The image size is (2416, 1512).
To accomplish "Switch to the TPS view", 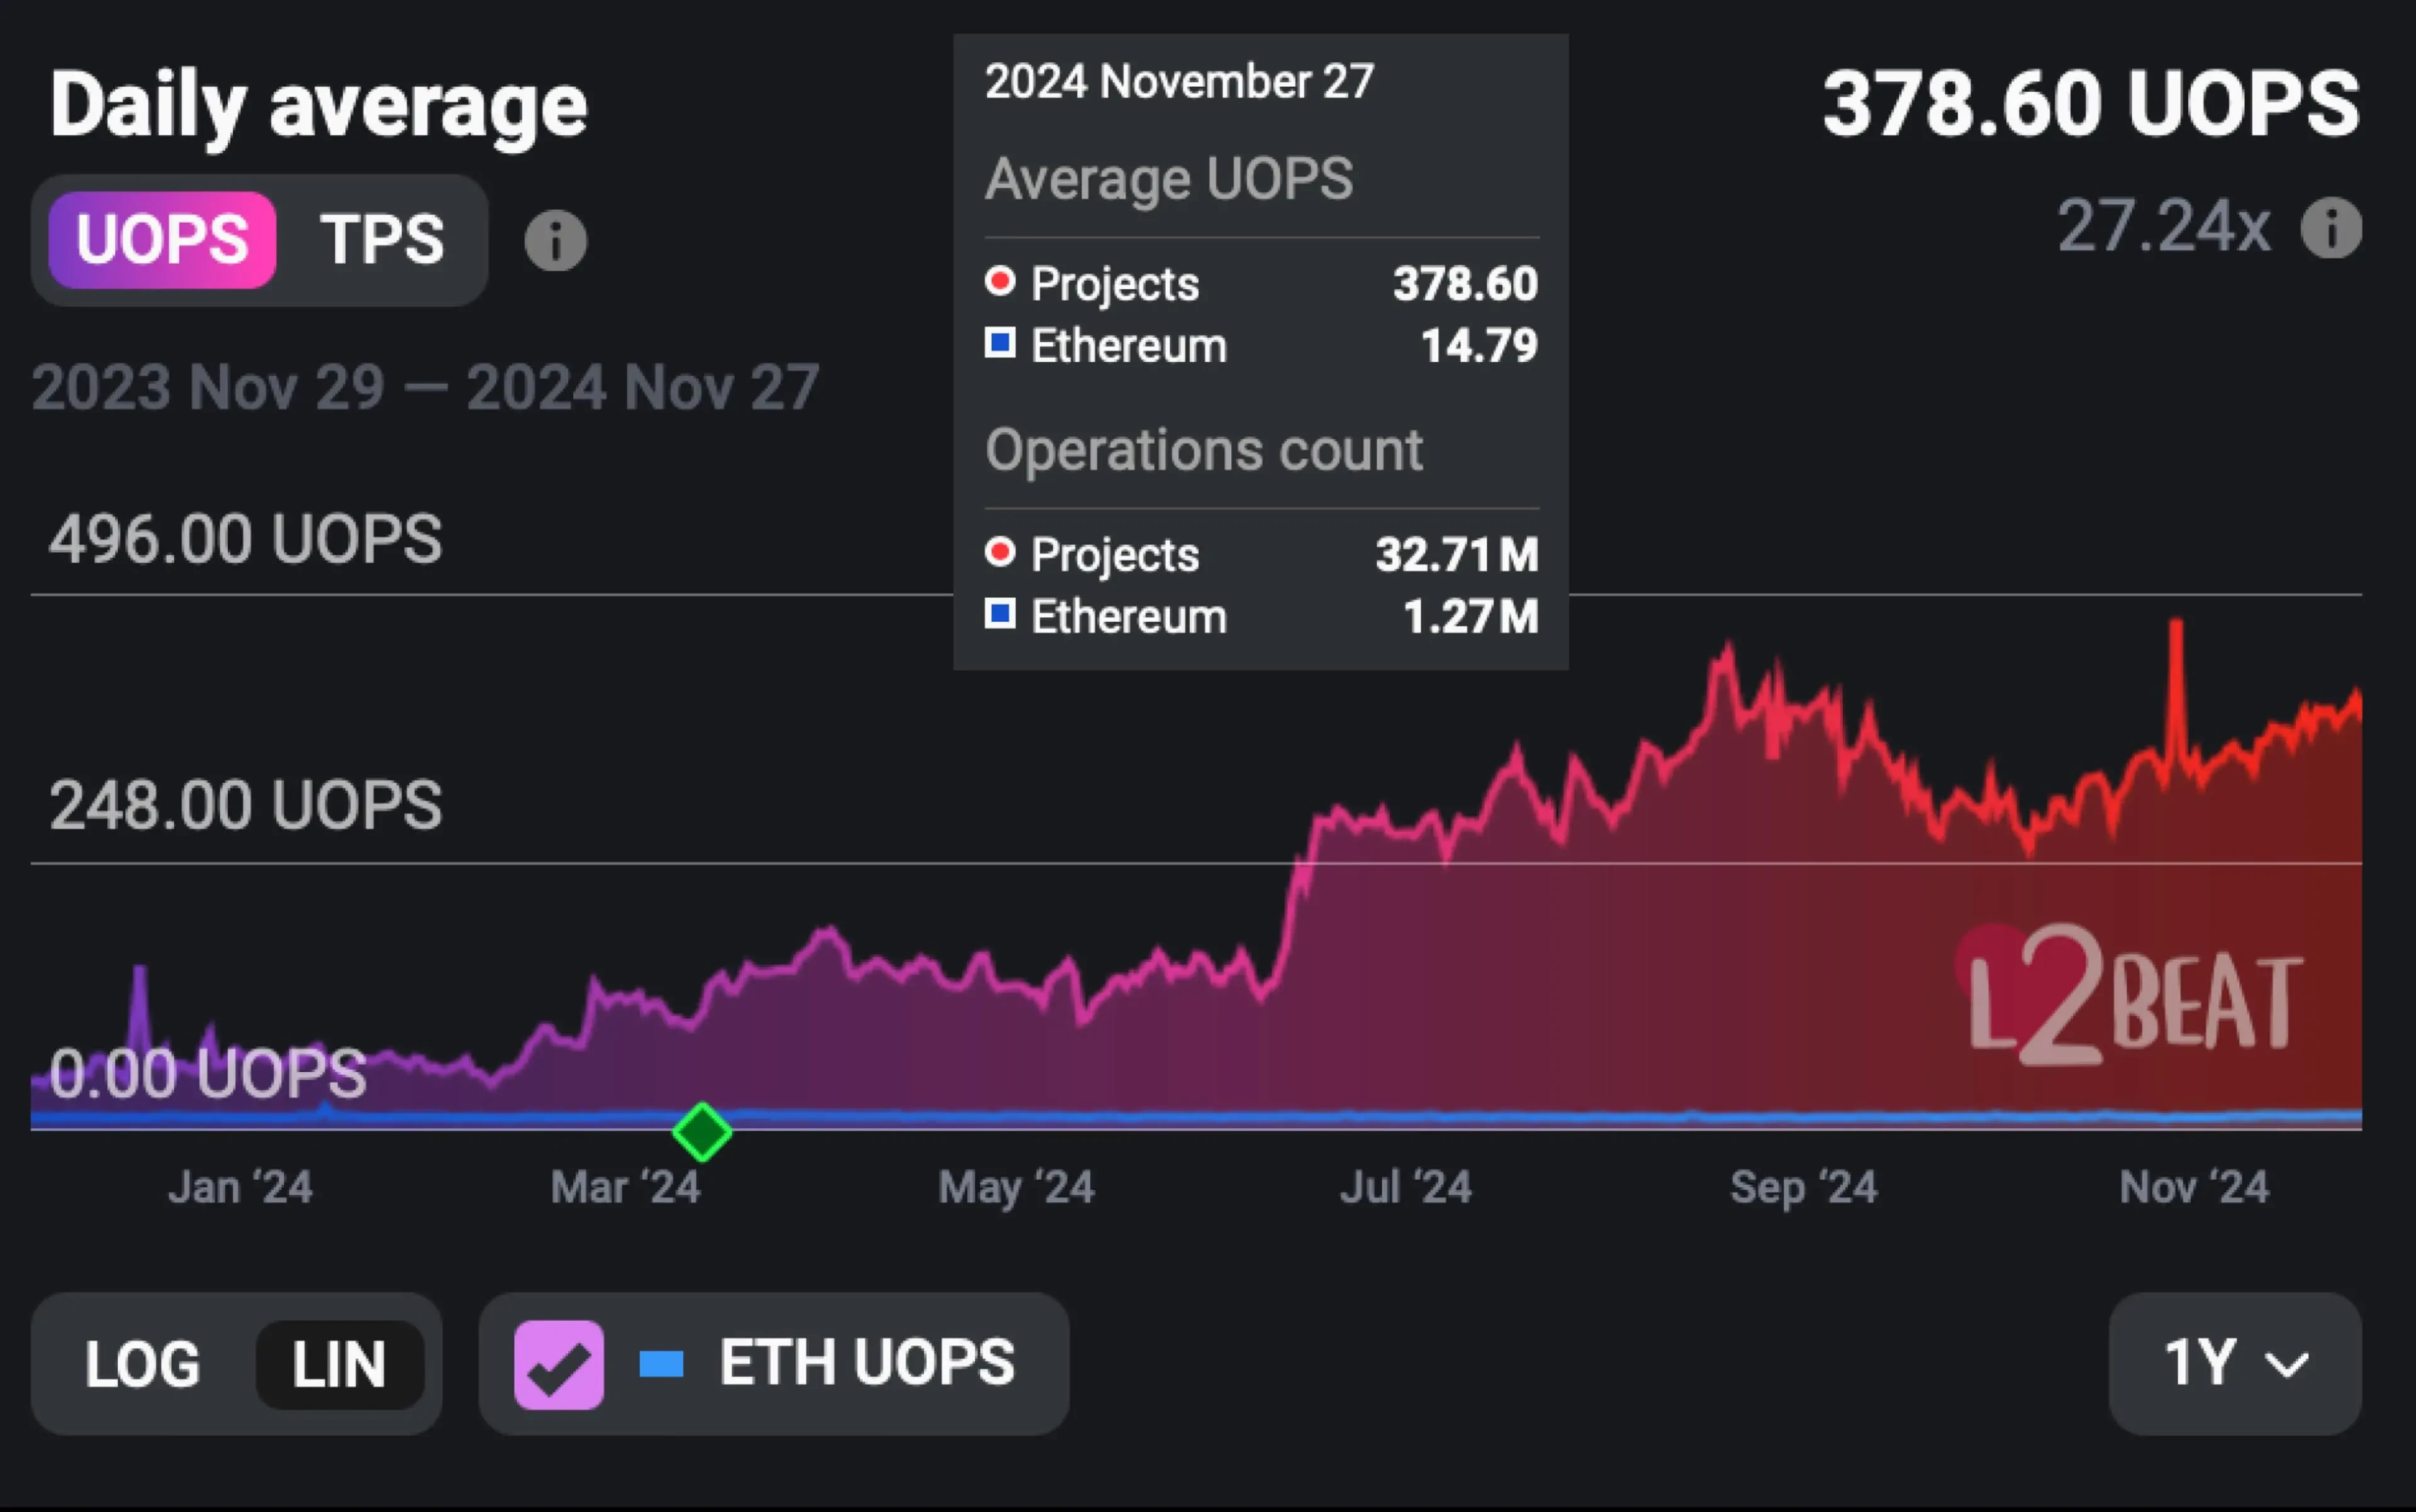I will click(x=381, y=240).
